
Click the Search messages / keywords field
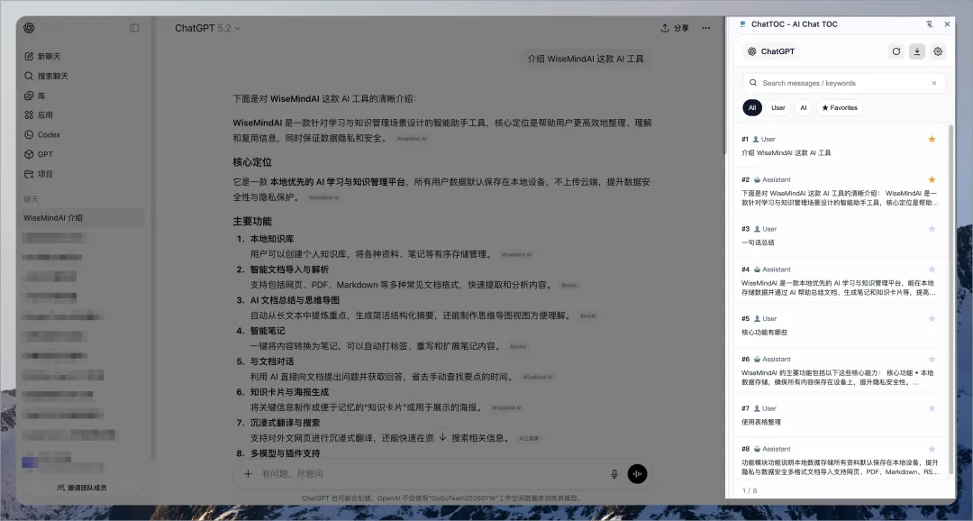842,83
